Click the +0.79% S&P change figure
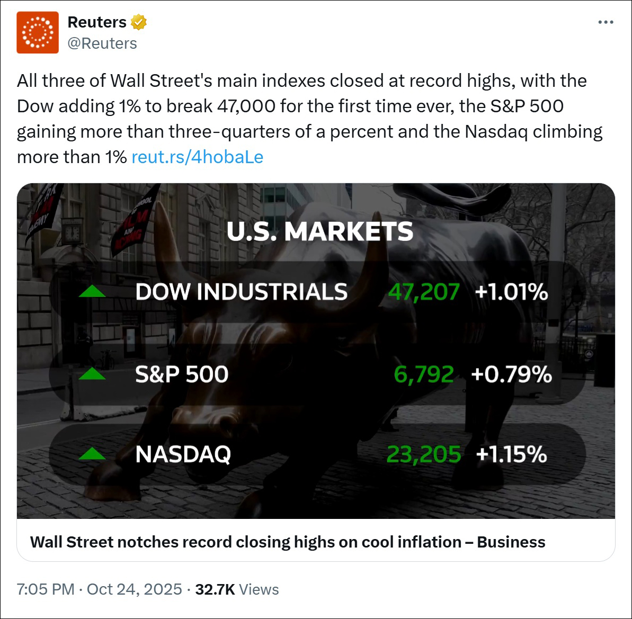 point(511,374)
